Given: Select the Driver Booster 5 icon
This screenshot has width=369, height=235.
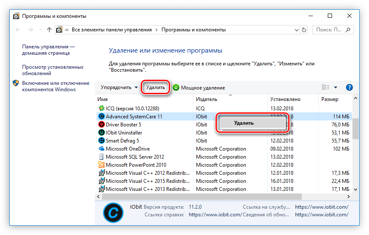Looking at the screenshot, I should [102, 125].
